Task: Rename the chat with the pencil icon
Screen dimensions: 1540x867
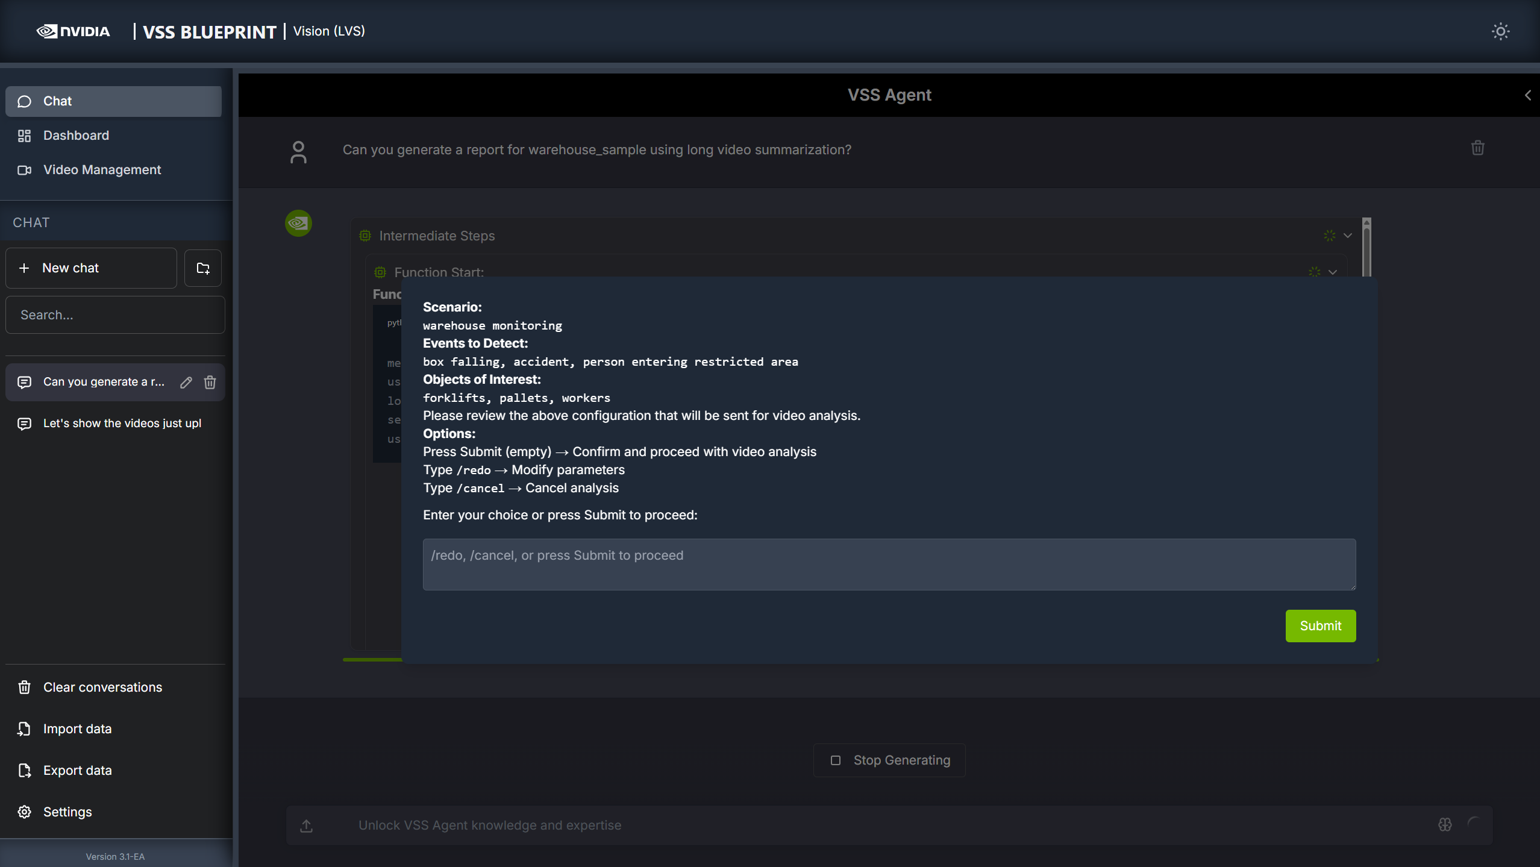Action: pyautogui.click(x=186, y=382)
